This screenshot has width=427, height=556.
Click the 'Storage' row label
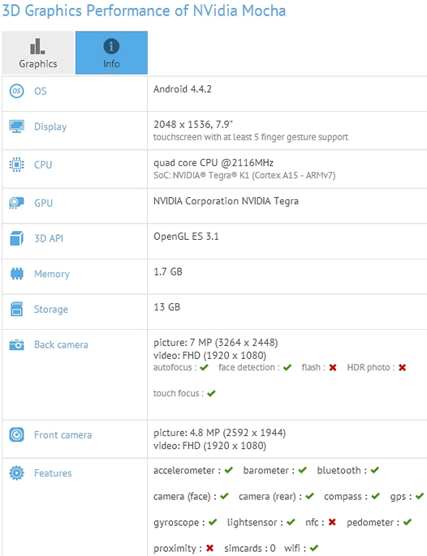click(51, 310)
